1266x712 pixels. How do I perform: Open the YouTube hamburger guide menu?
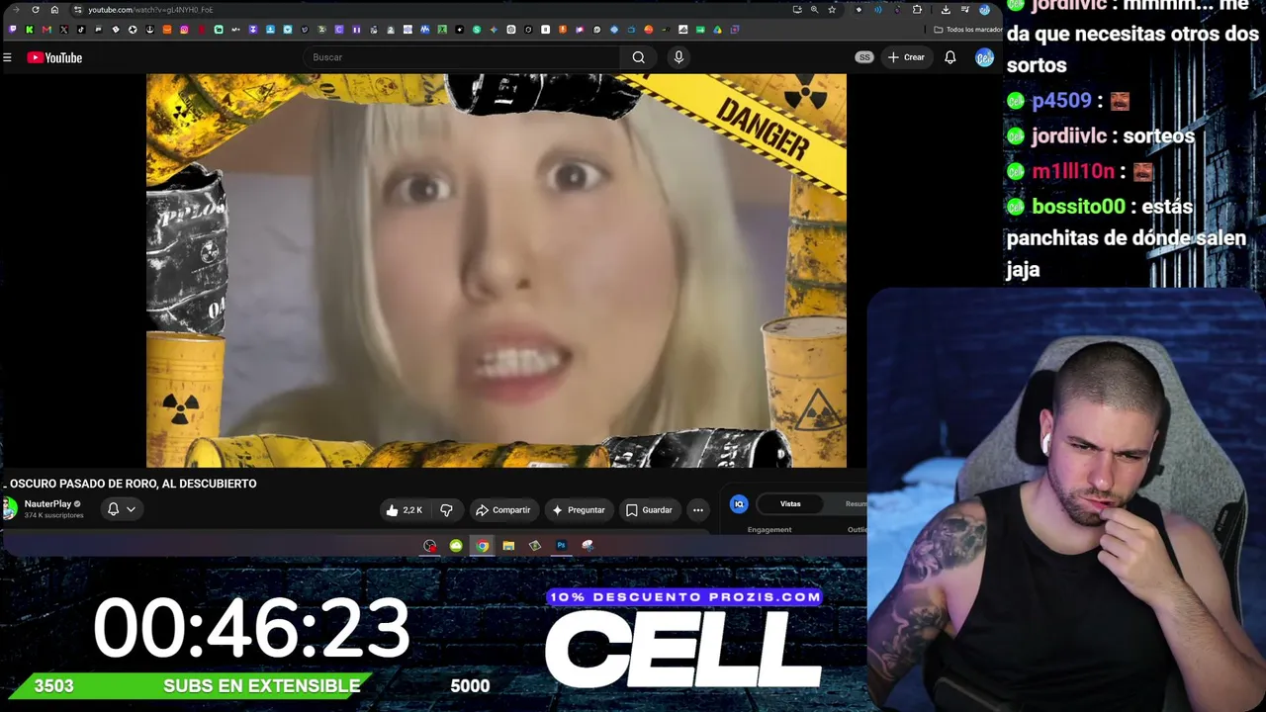pos(7,57)
